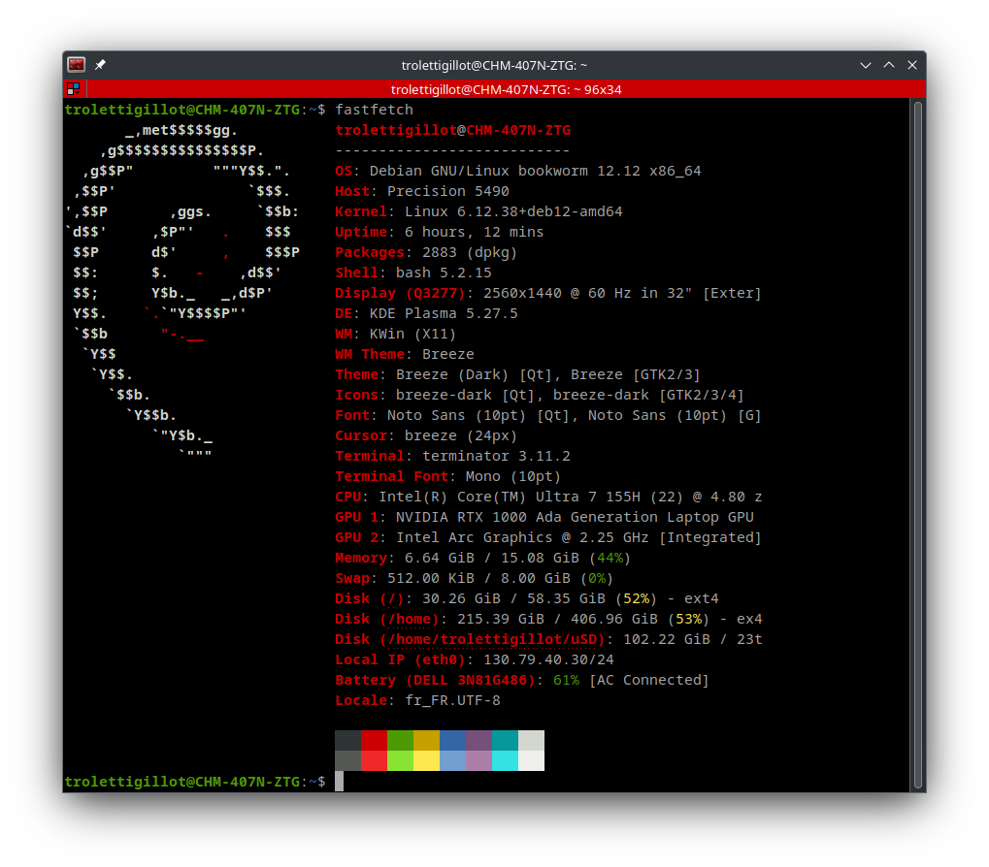Click the Kernel line 'Linux 6.12.38+deb12-amd64'

coord(478,211)
